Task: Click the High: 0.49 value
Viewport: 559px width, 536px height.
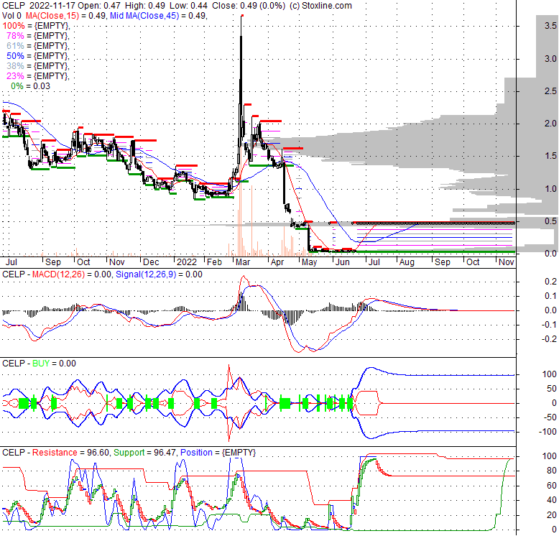Action: (x=144, y=6)
